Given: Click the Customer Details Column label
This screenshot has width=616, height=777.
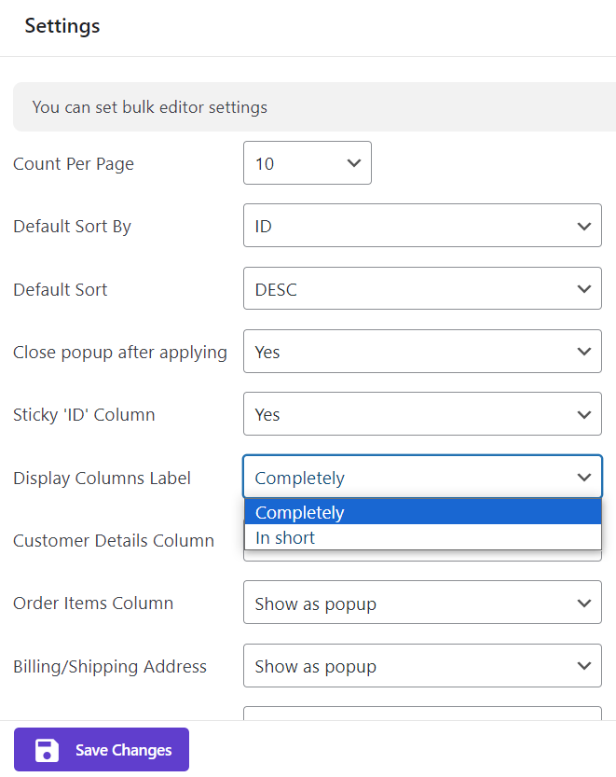Looking at the screenshot, I should pyautogui.click(x=114, y=541).
